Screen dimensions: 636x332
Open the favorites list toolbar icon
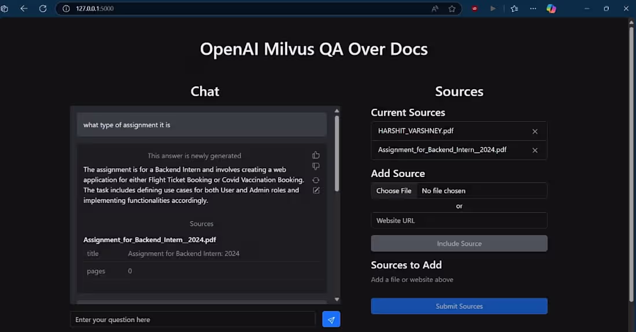pos(515,9)
